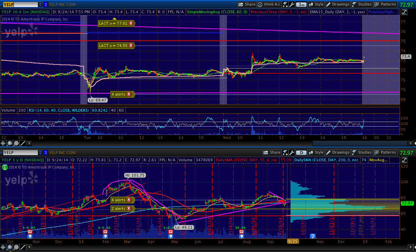Click the edit studies flask icon in top toolbar
This screenshot has height=252, width=416.
click(x=285, y=5)
